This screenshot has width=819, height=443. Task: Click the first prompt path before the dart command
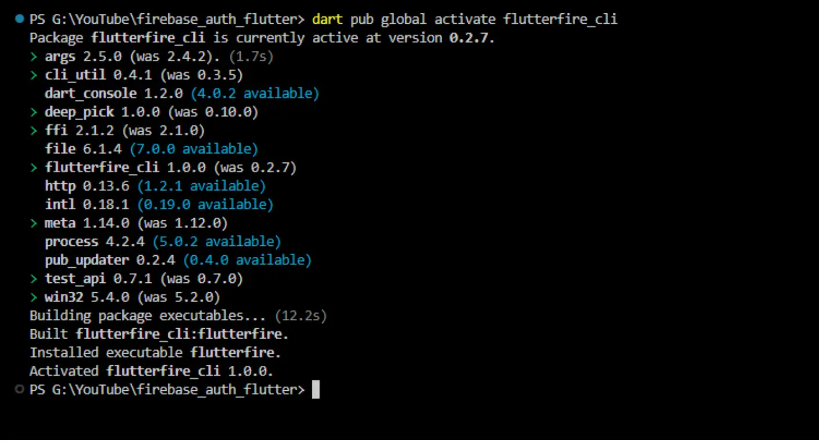point(167,19)
